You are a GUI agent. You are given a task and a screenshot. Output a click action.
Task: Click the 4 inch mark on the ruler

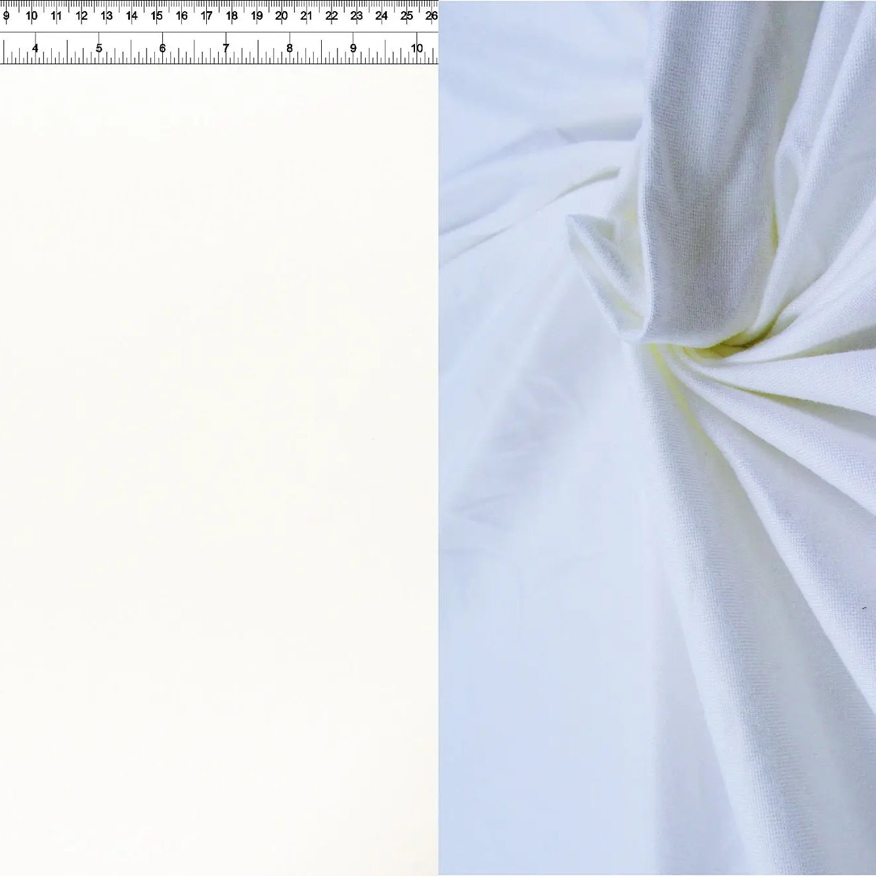click(x=35, y=48)
